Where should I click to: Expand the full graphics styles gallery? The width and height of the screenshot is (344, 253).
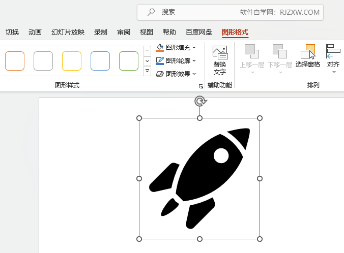(147, 71)
